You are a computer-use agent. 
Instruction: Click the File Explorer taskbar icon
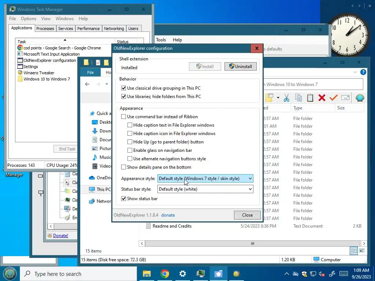146,274
